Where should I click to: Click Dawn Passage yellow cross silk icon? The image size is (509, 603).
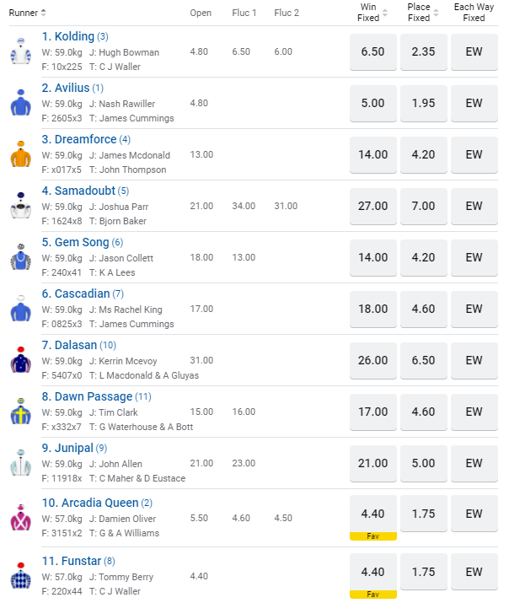coord(20,412)
